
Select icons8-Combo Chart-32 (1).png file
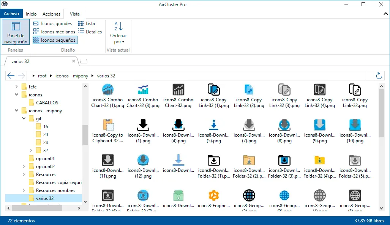click(108, 96)
